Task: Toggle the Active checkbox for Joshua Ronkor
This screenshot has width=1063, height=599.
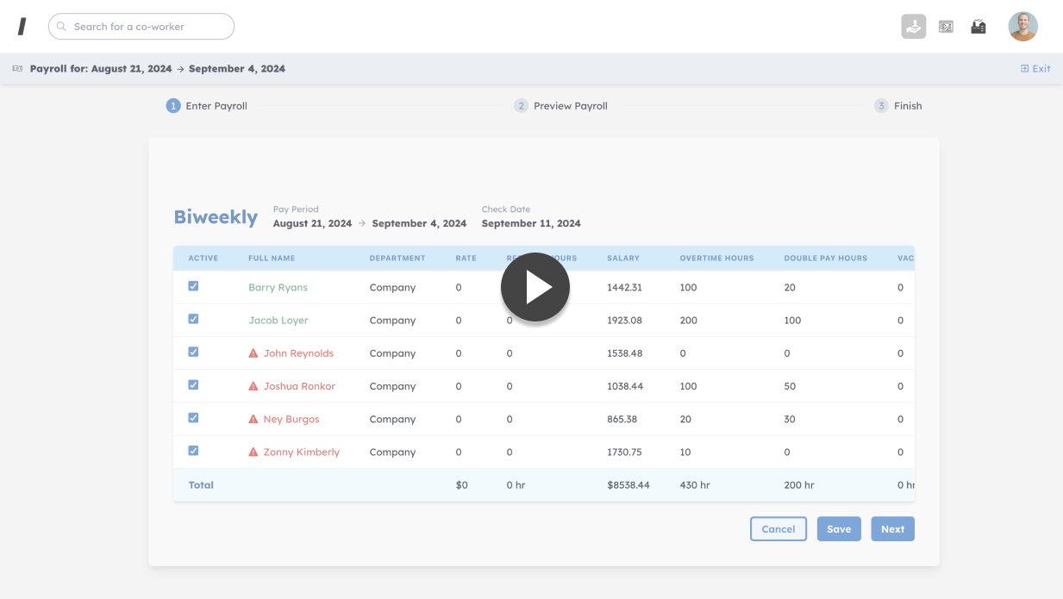Action: click(193, 385)
